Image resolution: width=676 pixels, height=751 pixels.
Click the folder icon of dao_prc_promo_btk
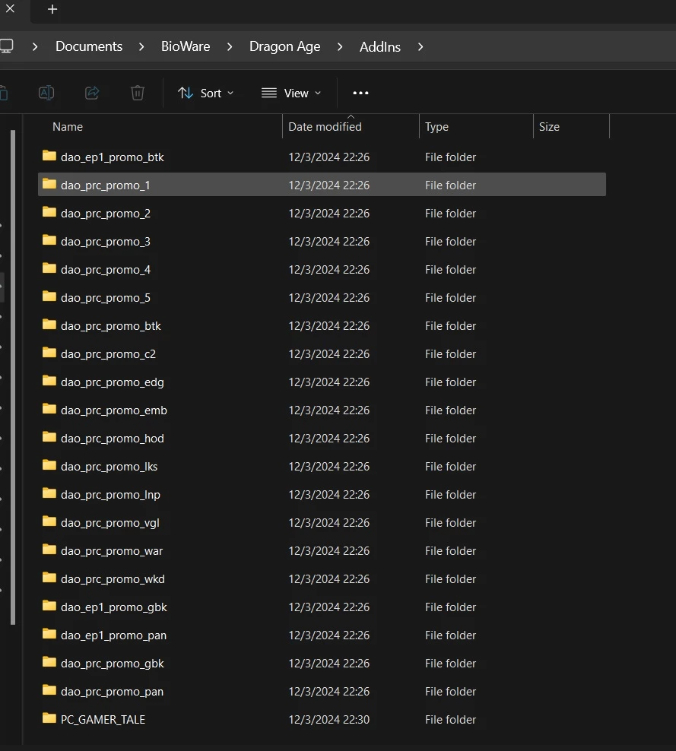pos(49,325)
